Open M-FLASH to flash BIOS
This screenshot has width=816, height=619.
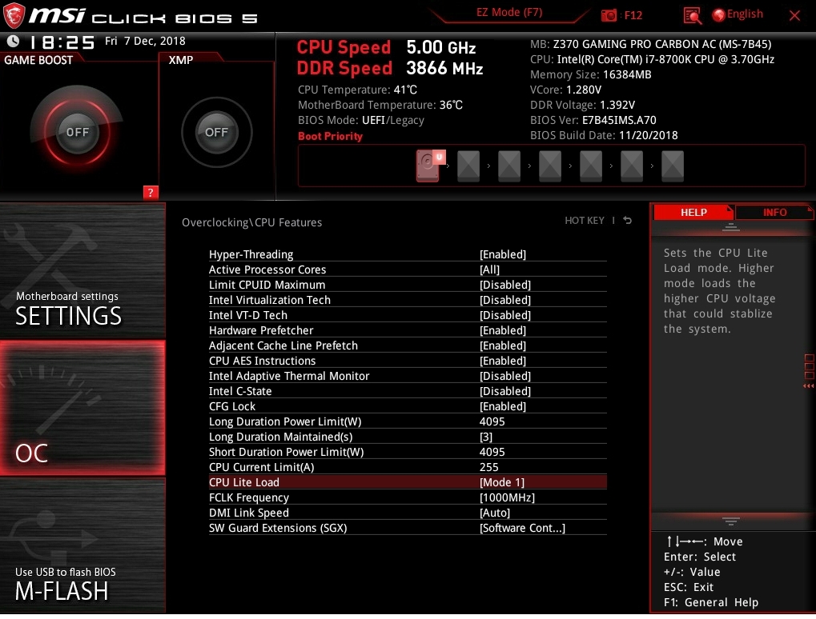pyautogui.click(x=82, y=545)
